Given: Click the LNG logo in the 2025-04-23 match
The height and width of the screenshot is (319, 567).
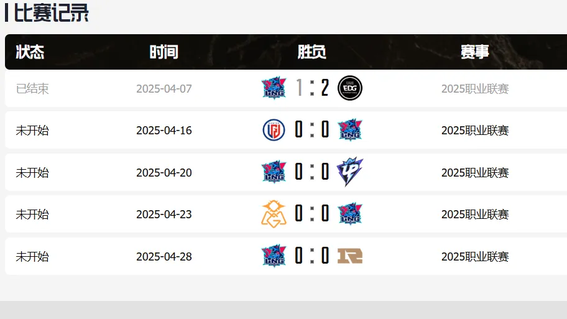Looking at the screenshot, I should [350, 214].
